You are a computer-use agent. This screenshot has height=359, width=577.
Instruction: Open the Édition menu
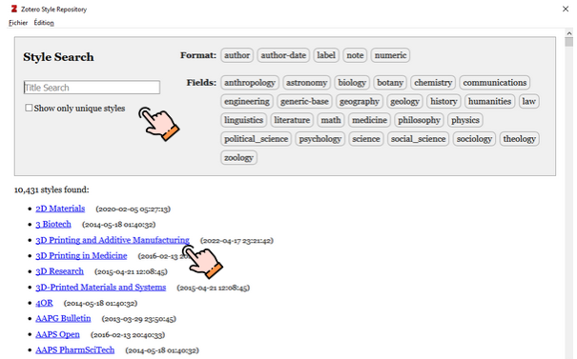point(44,23)
